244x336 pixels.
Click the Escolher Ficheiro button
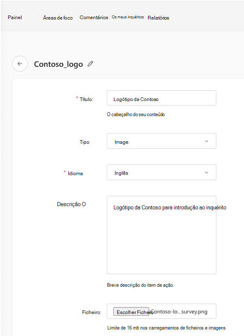(131, 311)
